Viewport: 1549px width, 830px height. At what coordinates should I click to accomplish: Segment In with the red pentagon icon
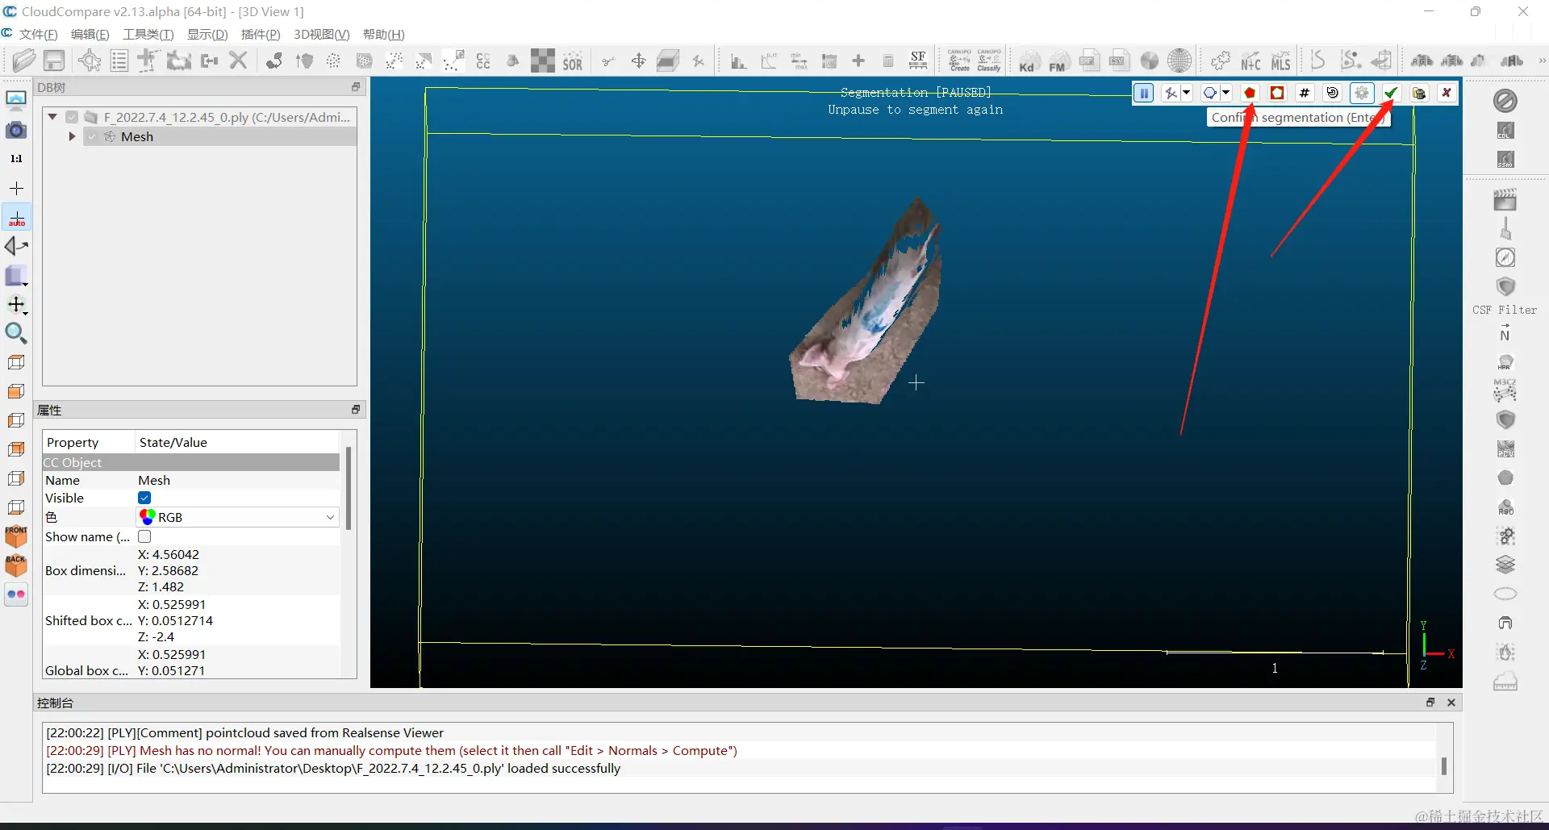[1250, 93]
